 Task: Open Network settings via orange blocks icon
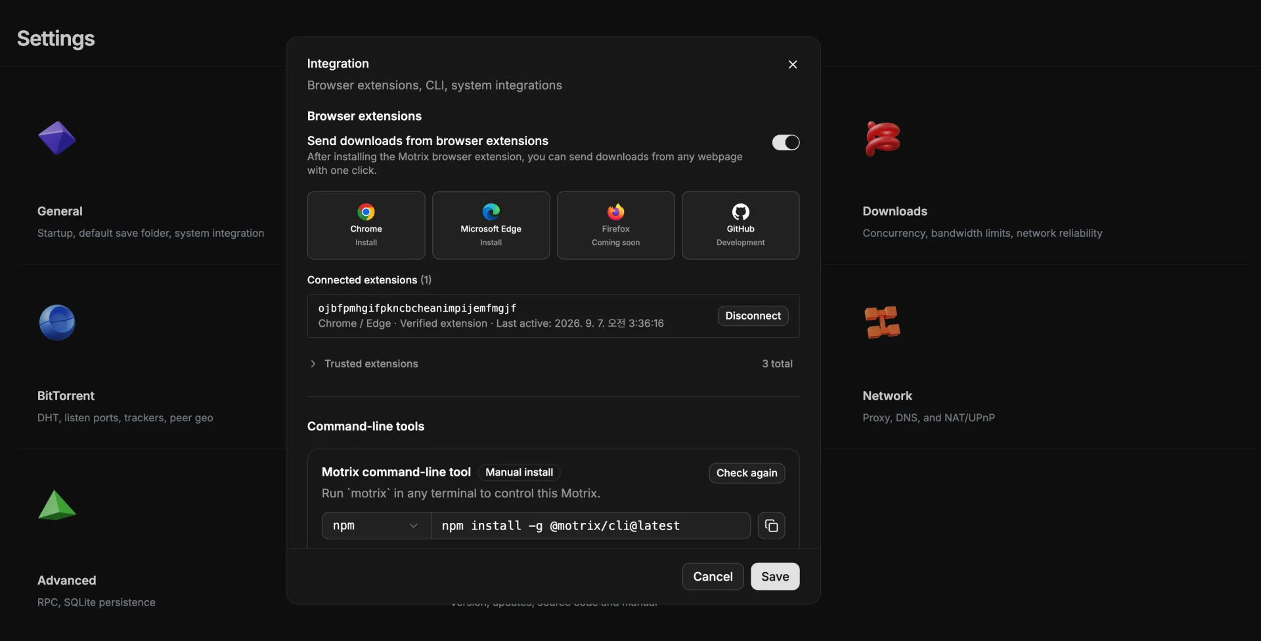click(x=883, y=322)
